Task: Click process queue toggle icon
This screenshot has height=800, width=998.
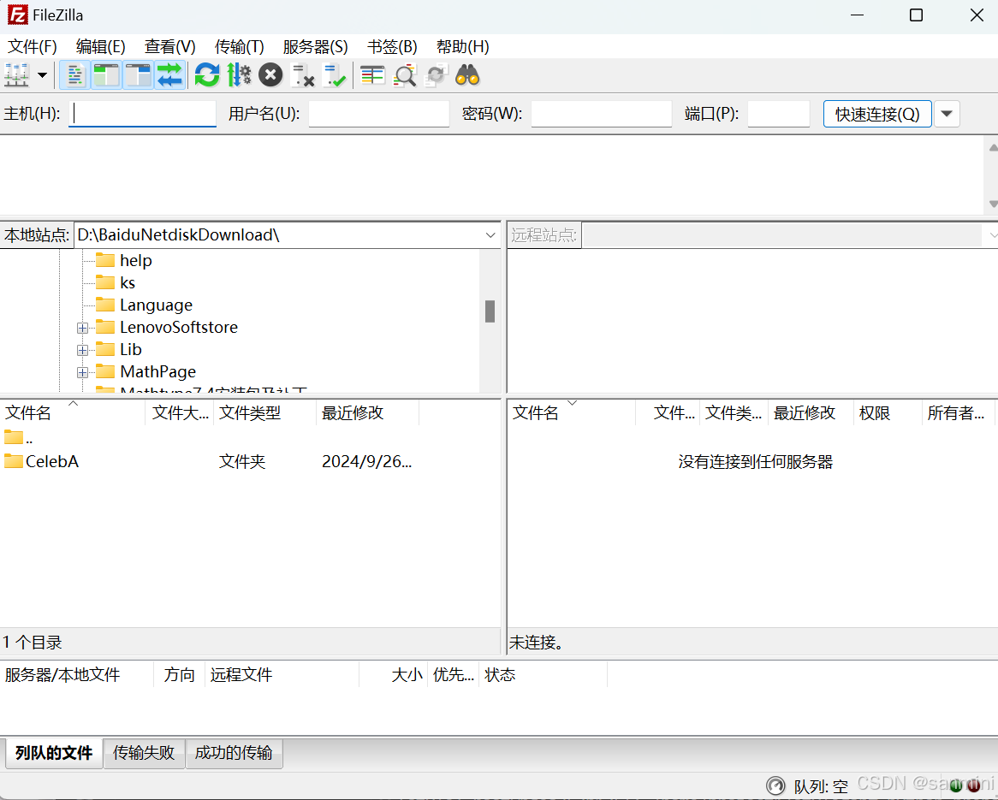Action: pos(239,75)
